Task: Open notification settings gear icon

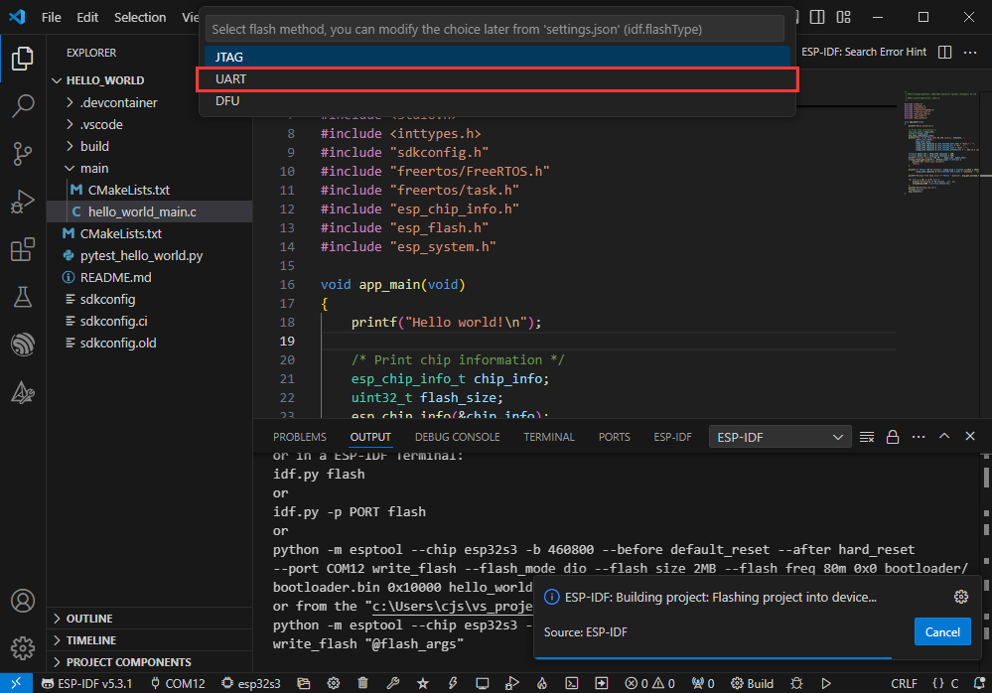Action: tap(960, 597)
